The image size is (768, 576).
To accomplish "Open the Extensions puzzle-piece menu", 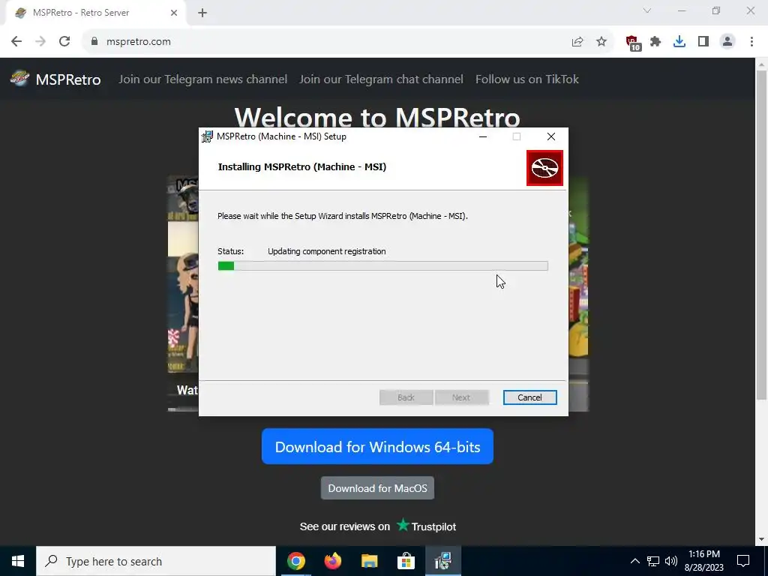I will (655, 42).
